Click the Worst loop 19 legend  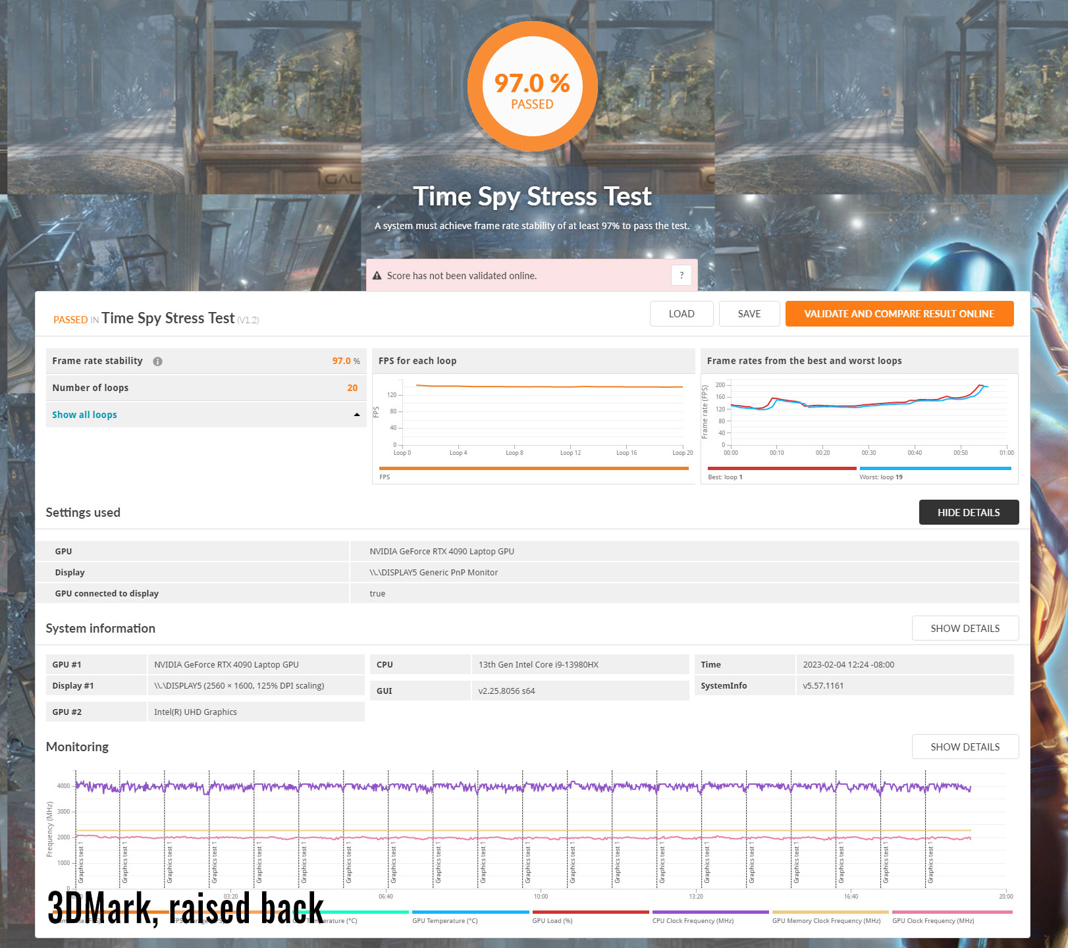pyautogui.click(x=935, y=472)
